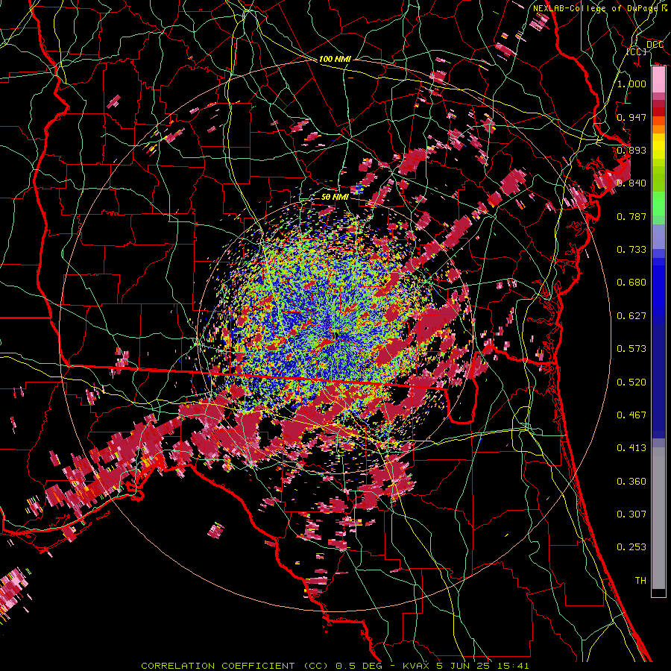Screen dimensions: 671x671
Task: Select the 0.413 legend value
Action: tap(631, 448)
